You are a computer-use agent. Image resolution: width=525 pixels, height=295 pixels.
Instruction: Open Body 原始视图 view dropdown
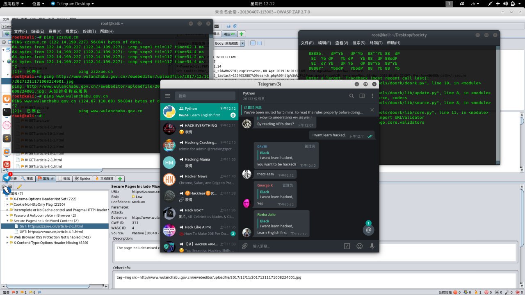pyautogui.click(x=230, y=43)
